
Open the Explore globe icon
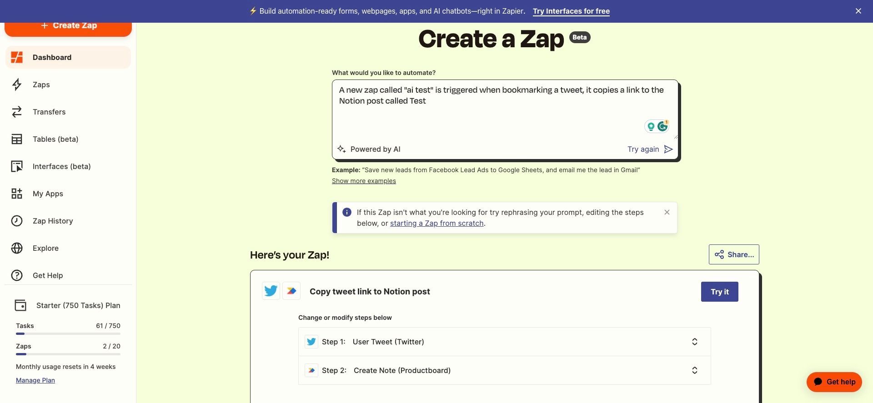(x=17, y=248)
